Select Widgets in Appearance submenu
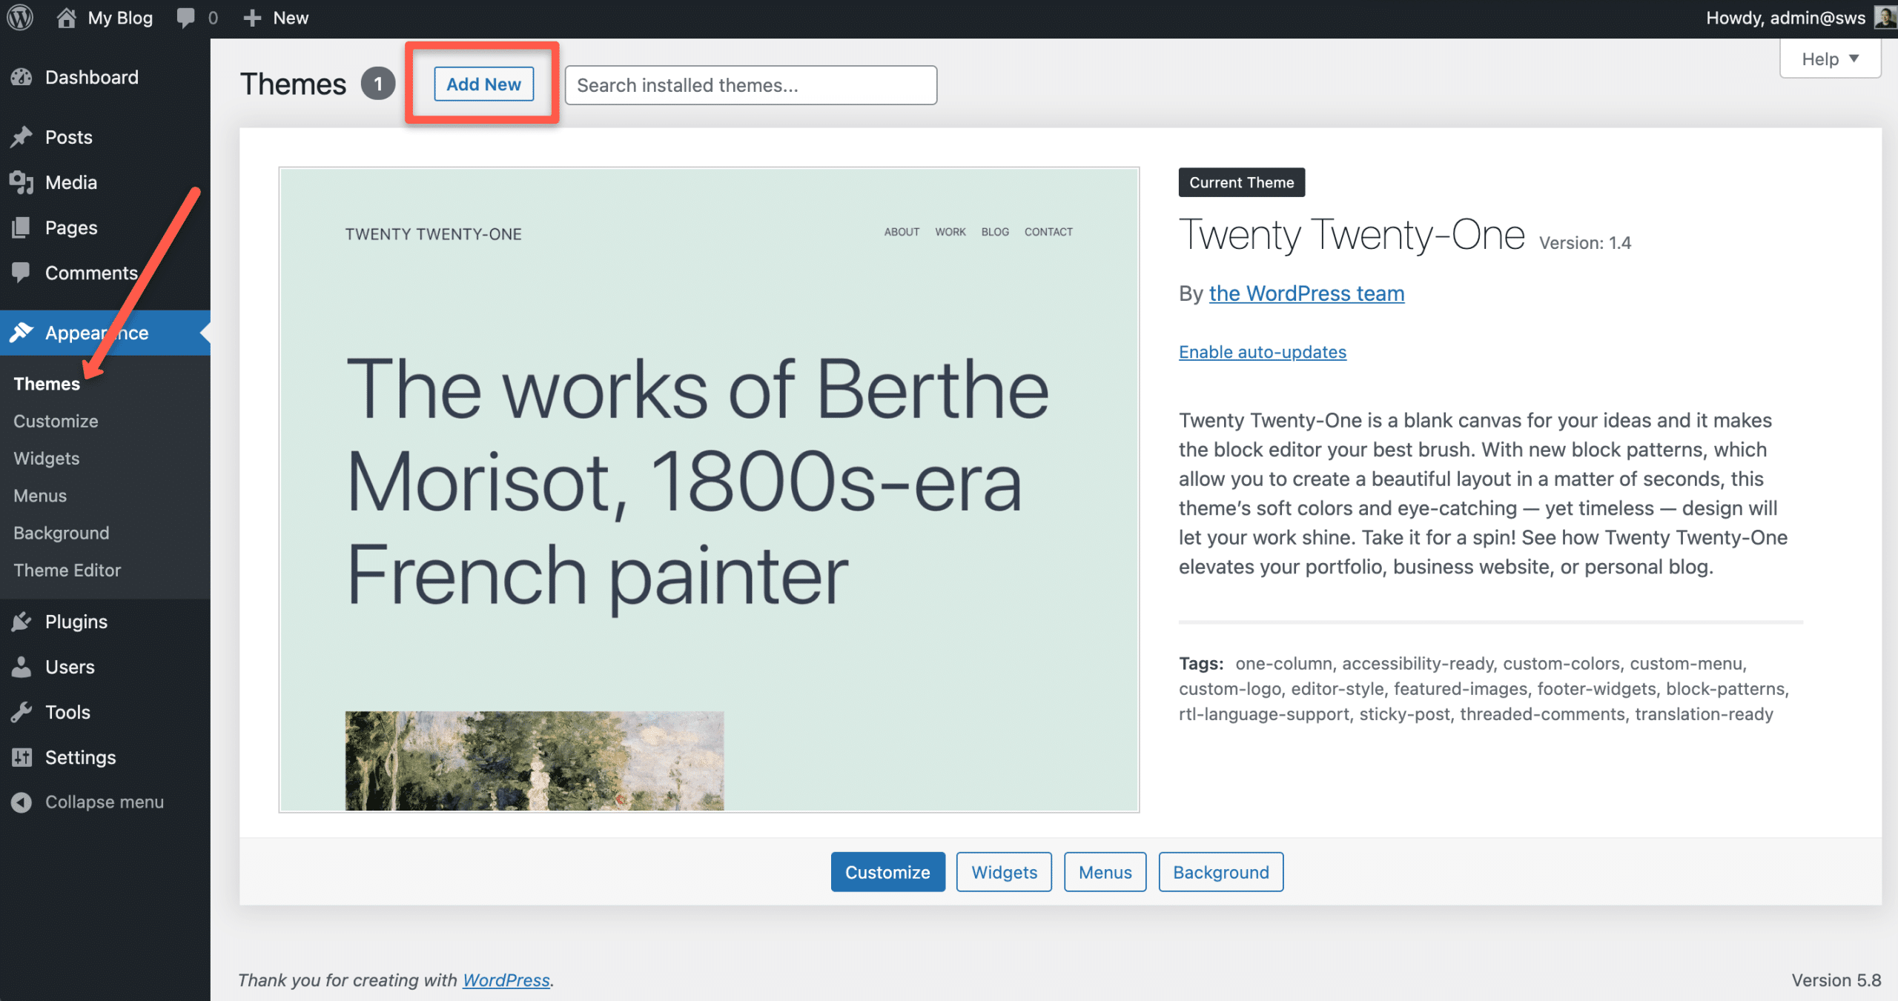 point(46,458)
